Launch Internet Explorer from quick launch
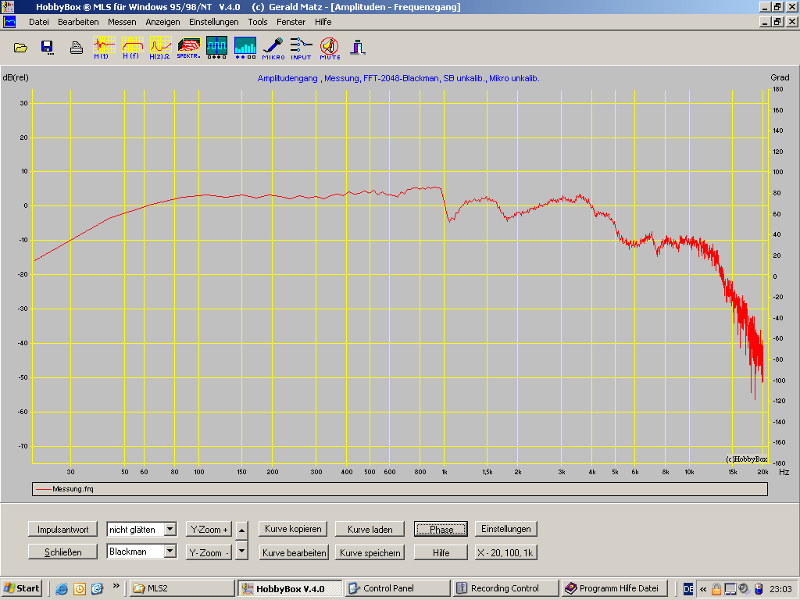Viewport: 800px width, 600px height. [x=62, y=589]
